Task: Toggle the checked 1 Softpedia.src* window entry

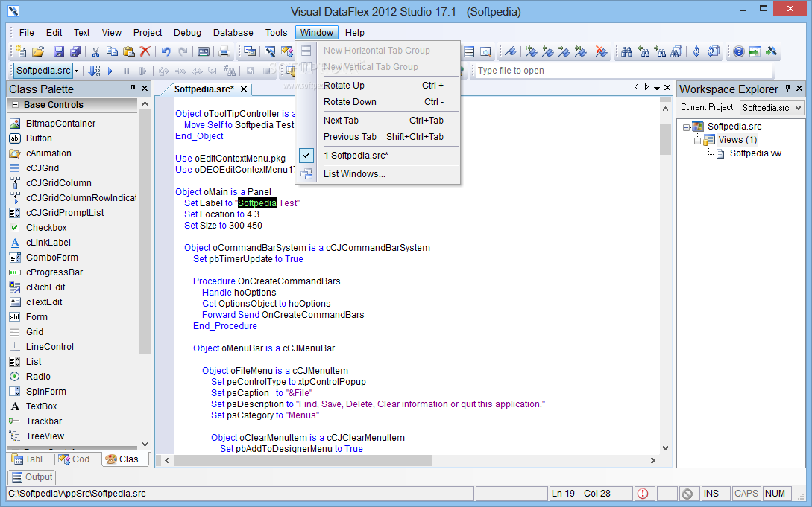Action: point(377,156)
